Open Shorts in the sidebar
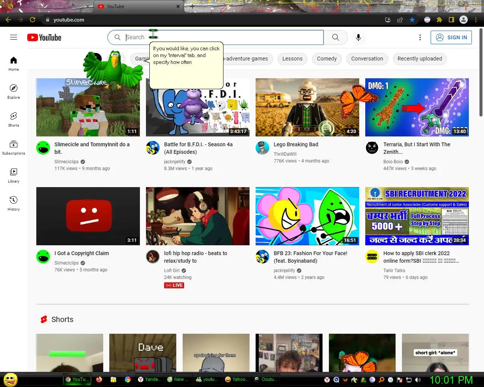The height and width of the screenshot is (387, 484). coord(14,119)
